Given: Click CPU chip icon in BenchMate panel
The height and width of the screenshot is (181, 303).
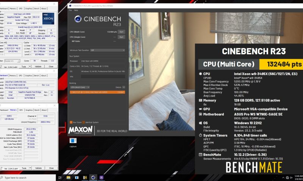Looking at the screenshot, I should [x=200, y=74].
